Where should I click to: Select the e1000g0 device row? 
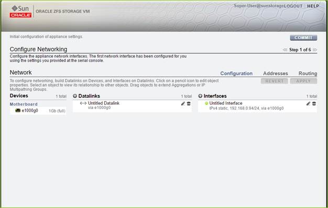click(x=38, y=111)
